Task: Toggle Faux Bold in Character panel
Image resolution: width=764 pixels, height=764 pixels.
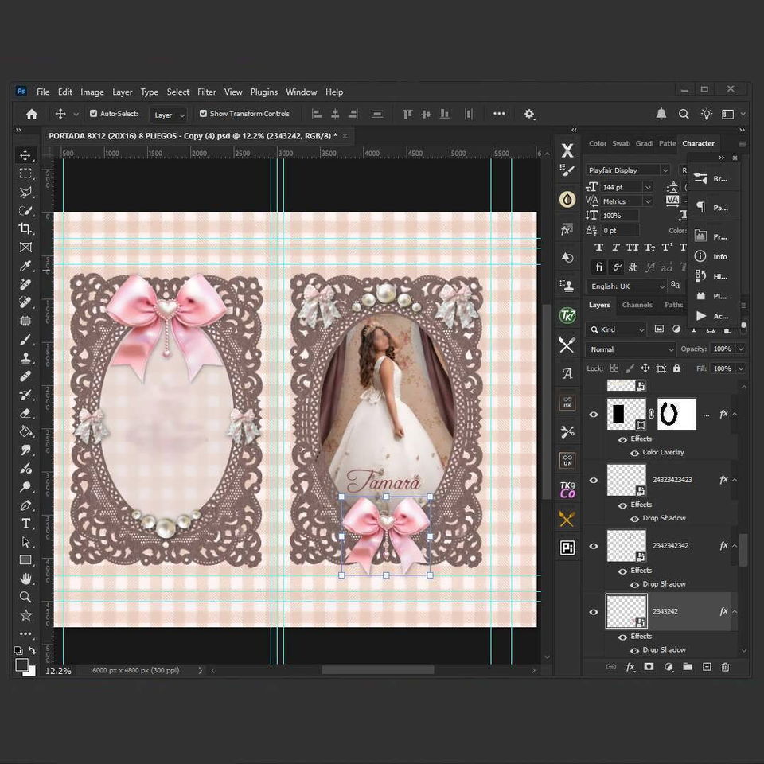Action: point(599,248)
